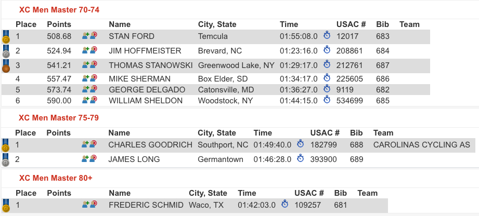Open the XC Men Master 70-74 category heading

(x=59, y=10)
